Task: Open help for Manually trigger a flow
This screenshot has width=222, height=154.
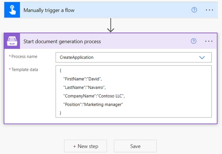Action: pos(194,10)
